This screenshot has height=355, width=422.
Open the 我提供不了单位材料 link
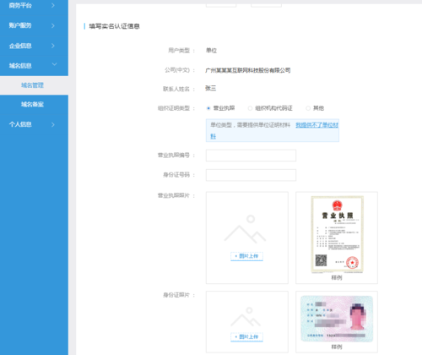pos(316,125)
